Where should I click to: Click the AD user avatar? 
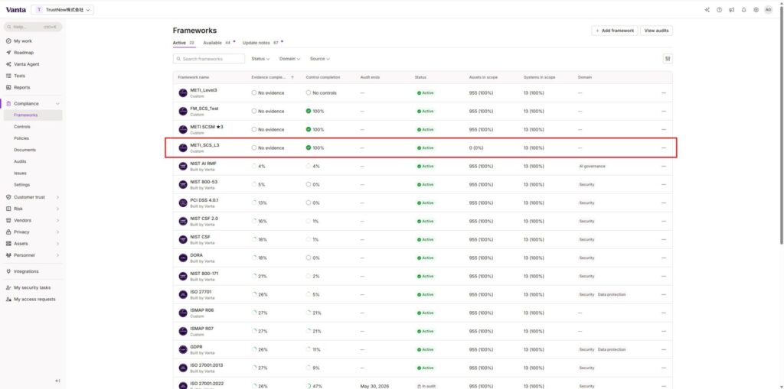[x=768, y=10]
